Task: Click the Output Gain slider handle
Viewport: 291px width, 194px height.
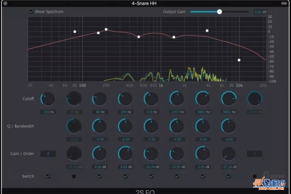Action: (x=219, y=12)
